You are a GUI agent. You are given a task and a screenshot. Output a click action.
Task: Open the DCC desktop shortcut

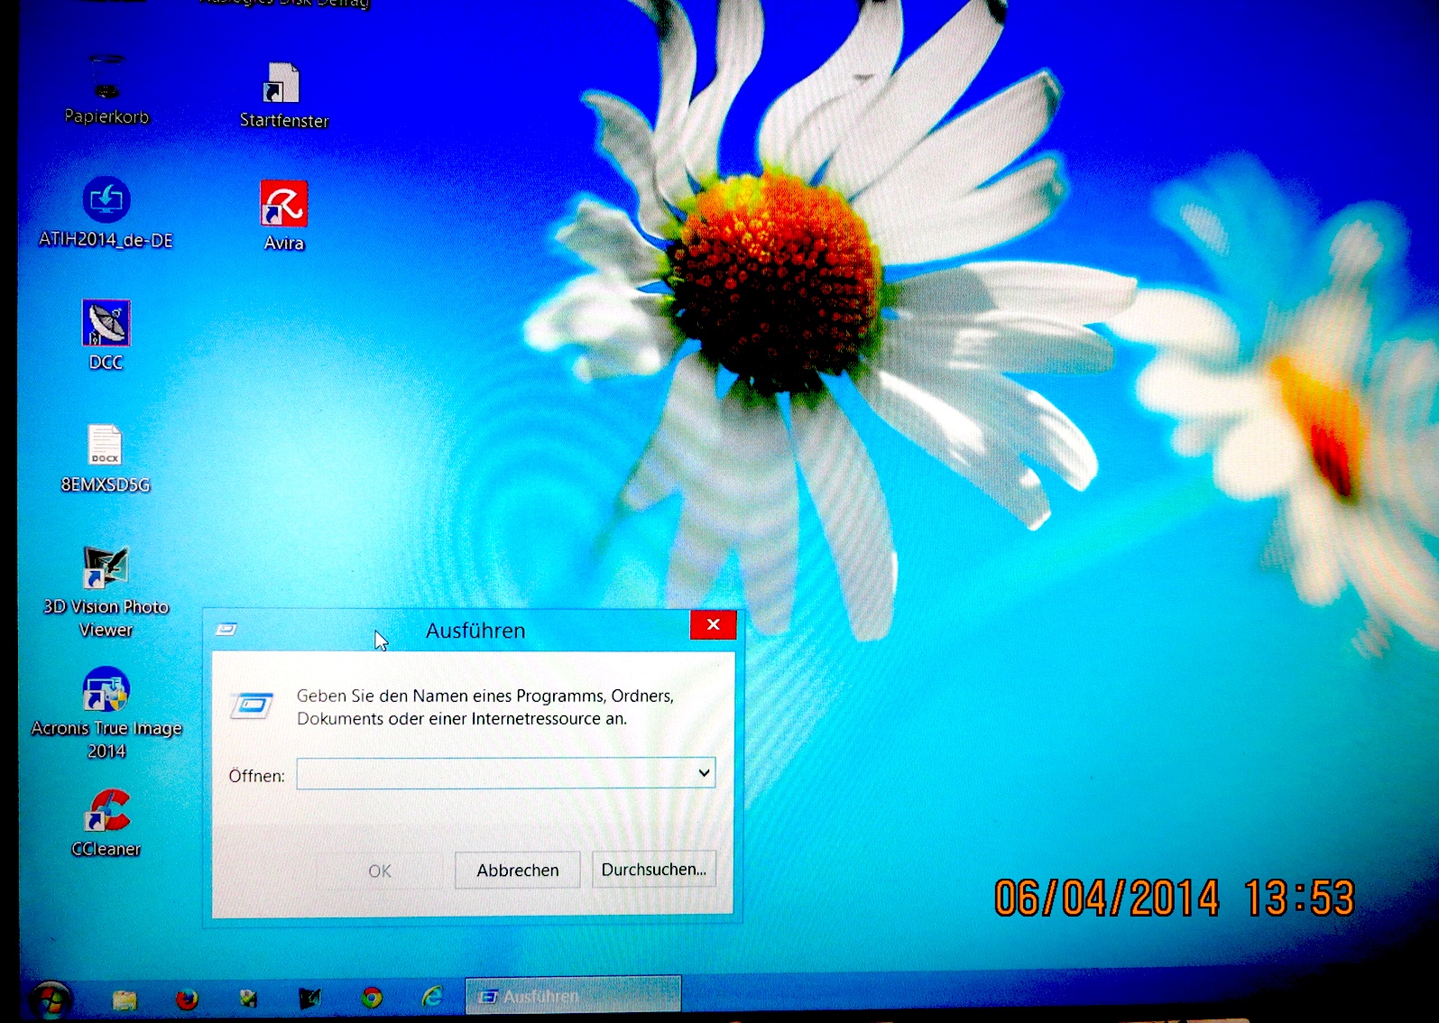click(x=106, y=324)
